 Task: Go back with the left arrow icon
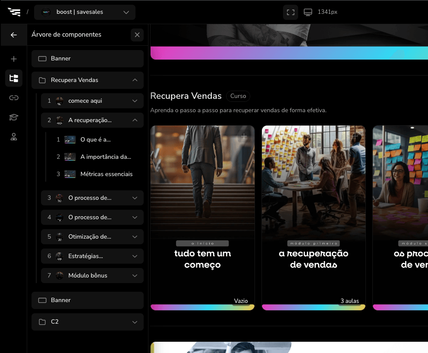pyautogui.click(x=14, y=35)
